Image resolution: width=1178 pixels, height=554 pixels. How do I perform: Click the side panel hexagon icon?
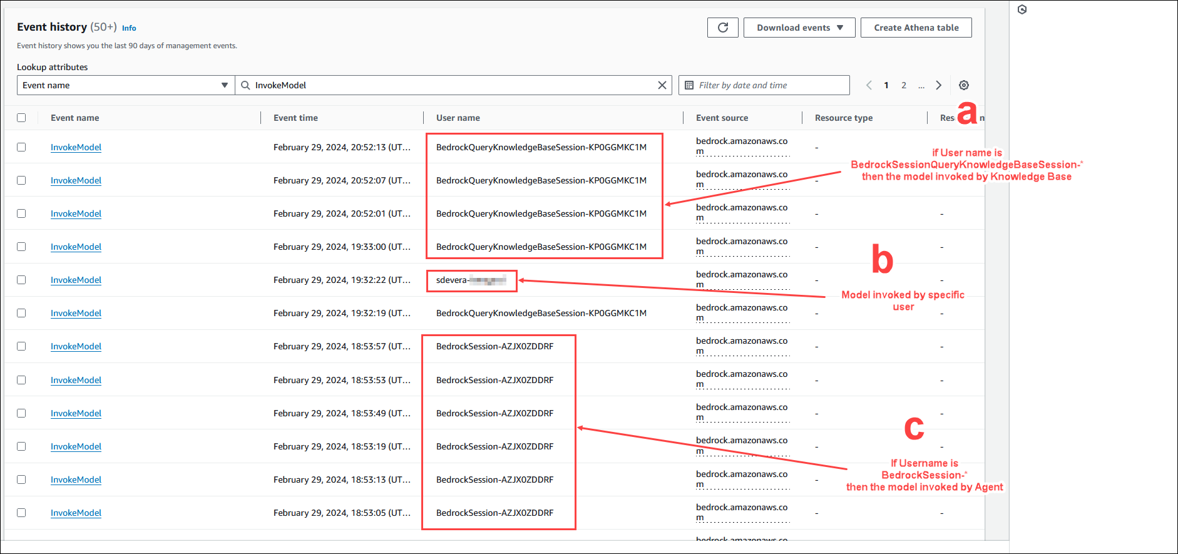click(x=1022, y=9)
